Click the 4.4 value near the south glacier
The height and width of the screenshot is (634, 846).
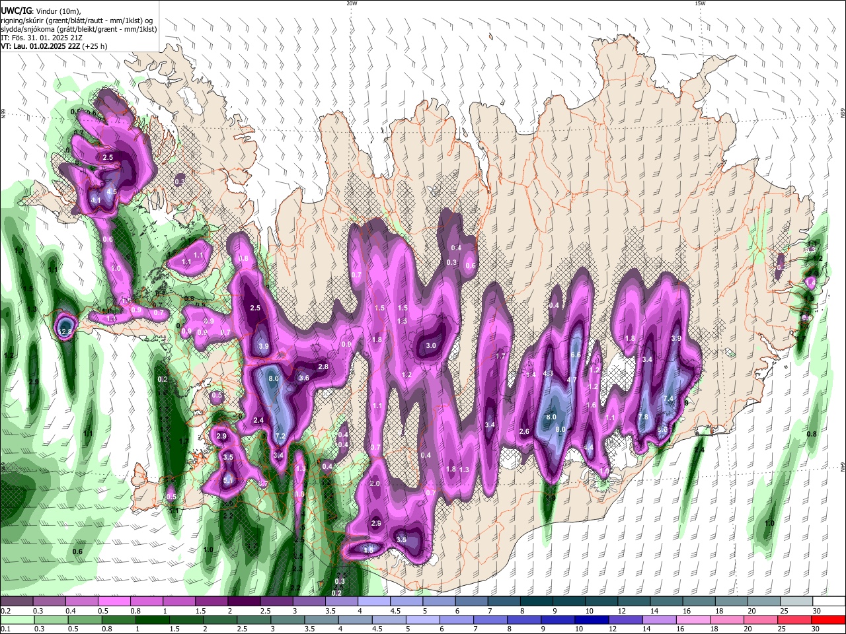point(588,447)
